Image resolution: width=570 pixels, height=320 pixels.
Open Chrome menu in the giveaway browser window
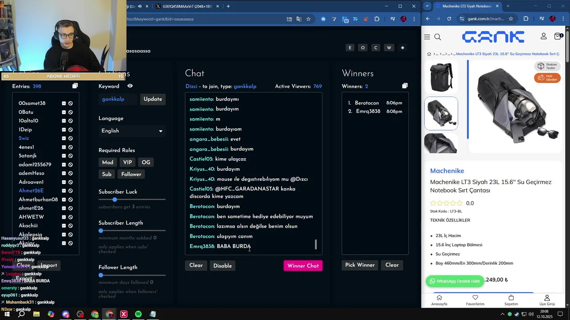point(414,19)
